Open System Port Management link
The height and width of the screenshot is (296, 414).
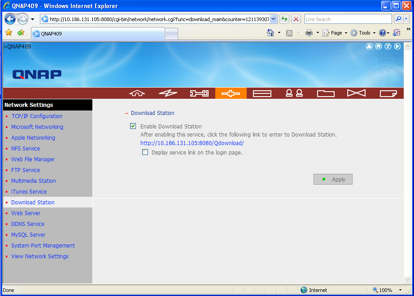coord(43,246)
